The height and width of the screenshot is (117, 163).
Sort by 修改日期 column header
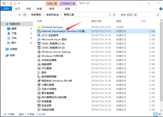coord(96,21)
